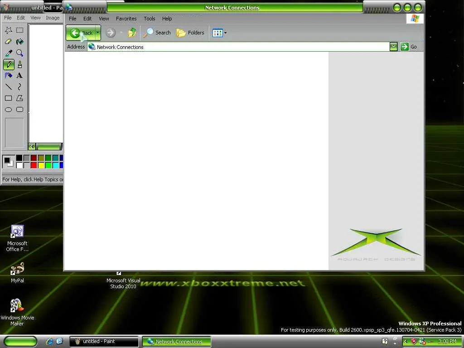Pick the Curve tool in Paint
Screen dimensions: 464x348
19,87
